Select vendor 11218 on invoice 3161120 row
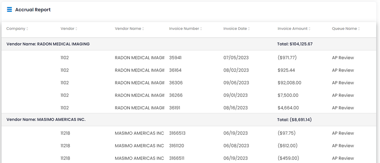Viewport: 380px width, 163px height. 65,145
